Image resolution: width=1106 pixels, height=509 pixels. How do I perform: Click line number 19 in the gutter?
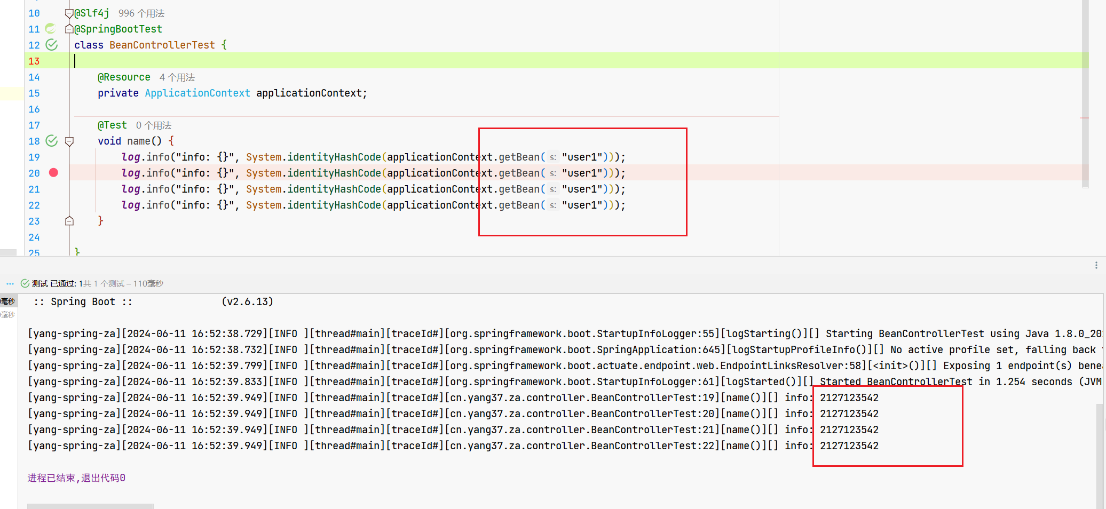(x=34, y=157)
